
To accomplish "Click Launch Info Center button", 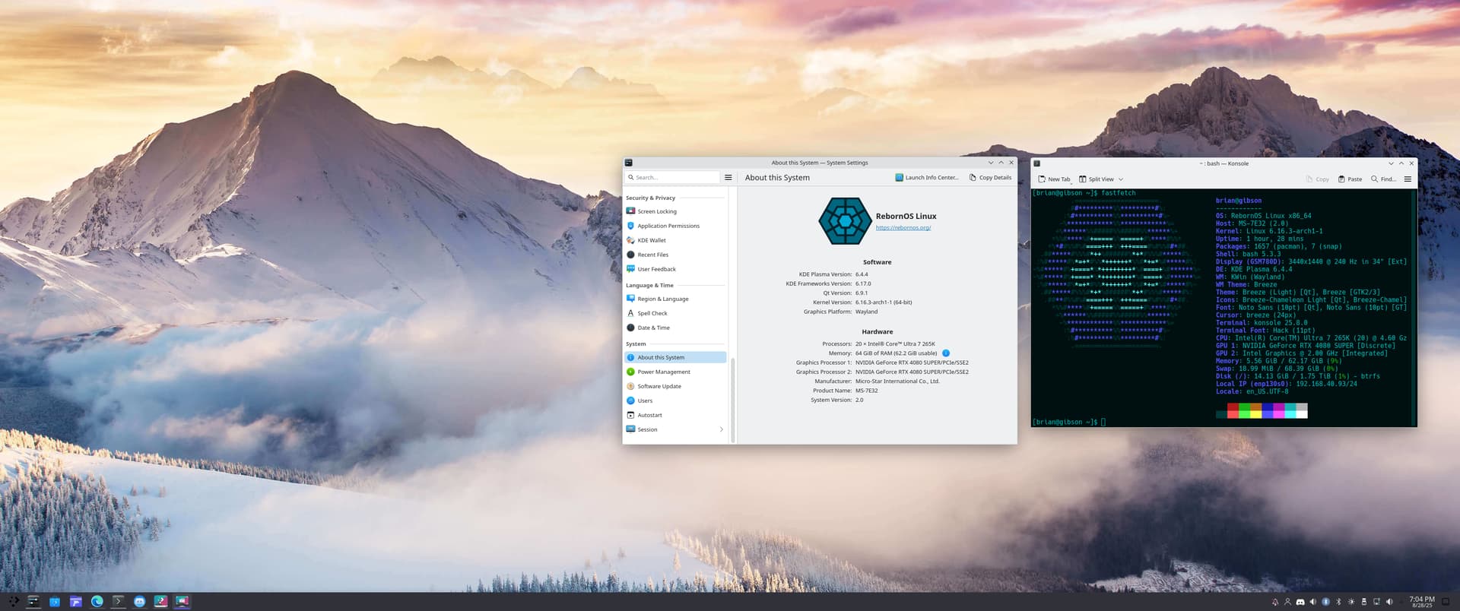I will [927, 177].
